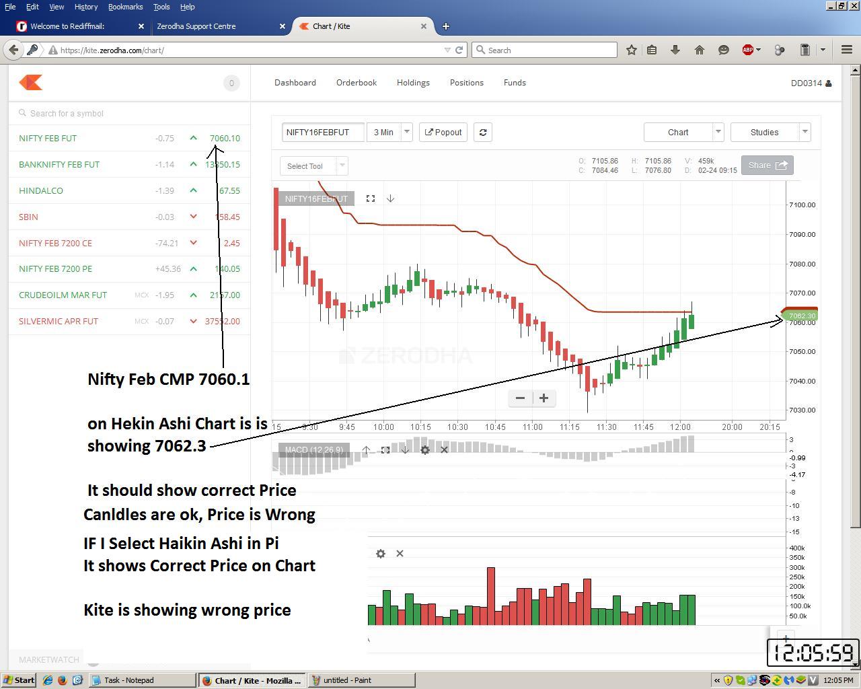The width and height of the screenshot is (861, 689).
Task: Move the NIFTY16FEBFUT panel down using its arrow
Action: coord(390,198)
